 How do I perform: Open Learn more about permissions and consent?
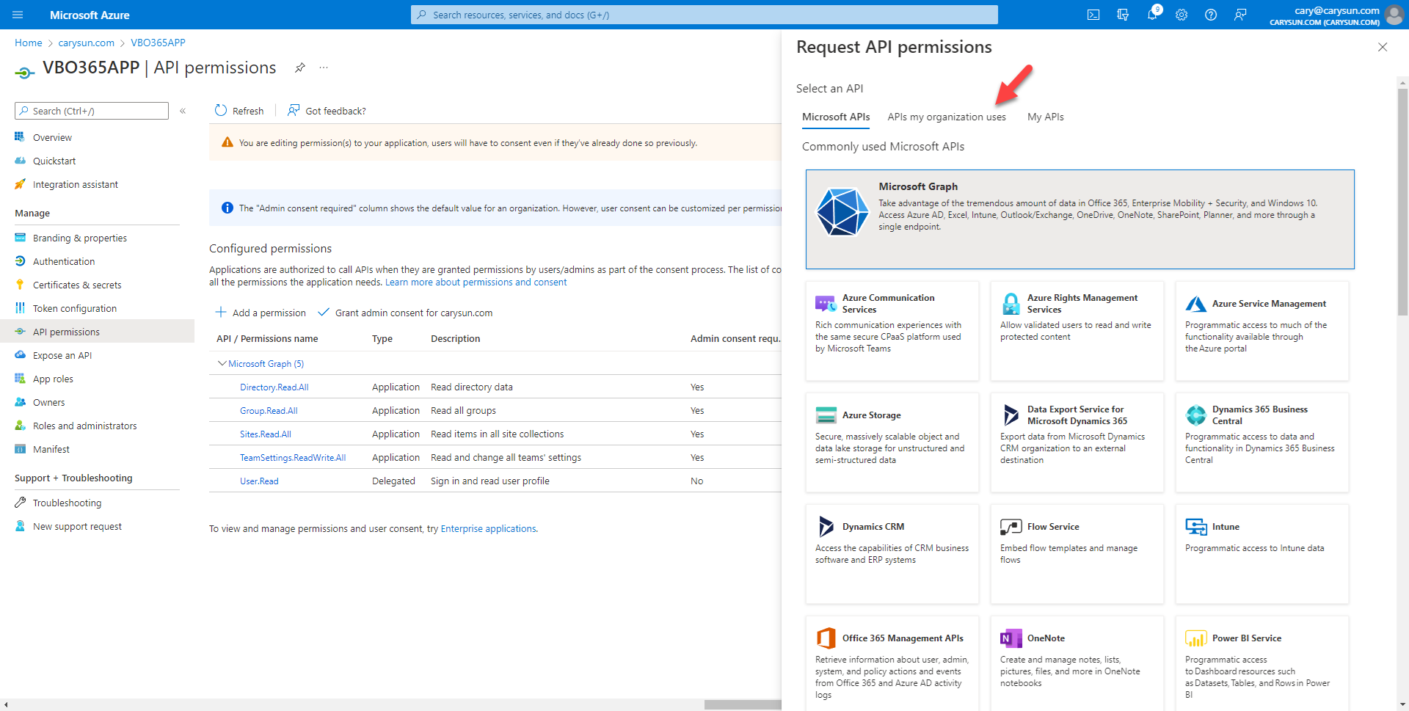point(476,282)
